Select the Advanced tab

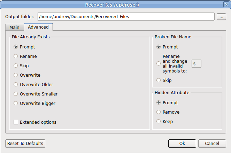(x=38, y=27)
